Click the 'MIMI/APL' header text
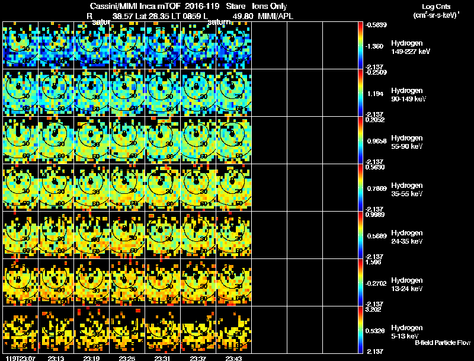This screenshot has height=361, width=474. pyautogui.click(x=276, y=16)
